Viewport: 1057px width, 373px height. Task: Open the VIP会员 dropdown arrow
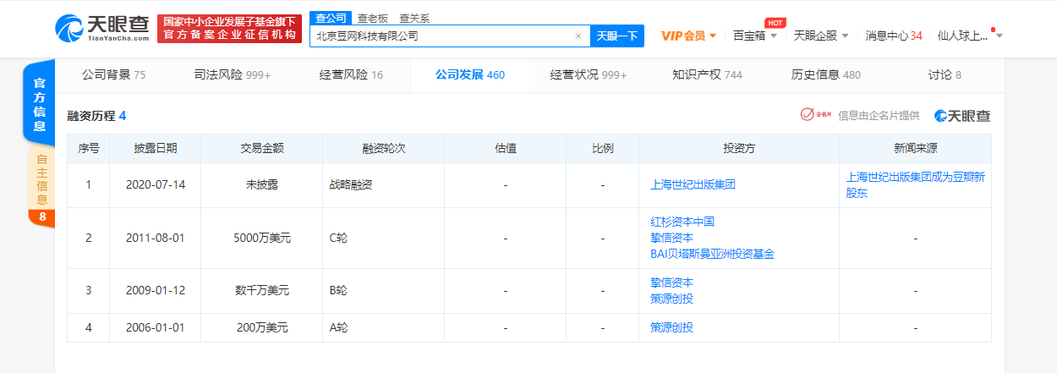pyautogui.click(x=713, y=36)
